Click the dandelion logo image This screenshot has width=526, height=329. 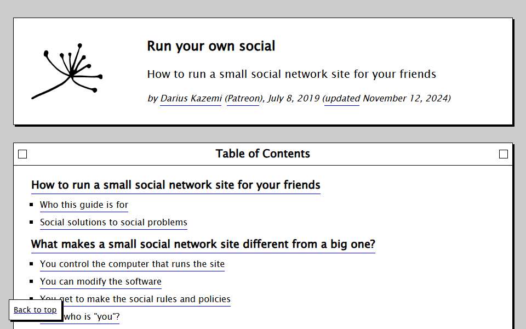(67, 71)
